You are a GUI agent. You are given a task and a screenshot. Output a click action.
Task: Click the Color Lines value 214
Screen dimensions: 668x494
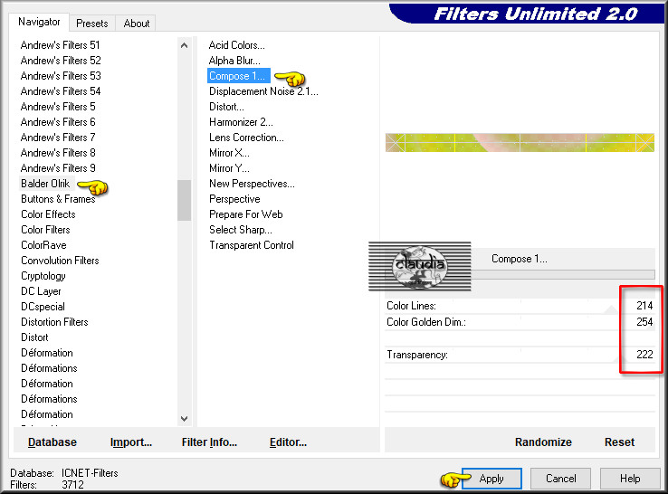(x=644, y=305)
